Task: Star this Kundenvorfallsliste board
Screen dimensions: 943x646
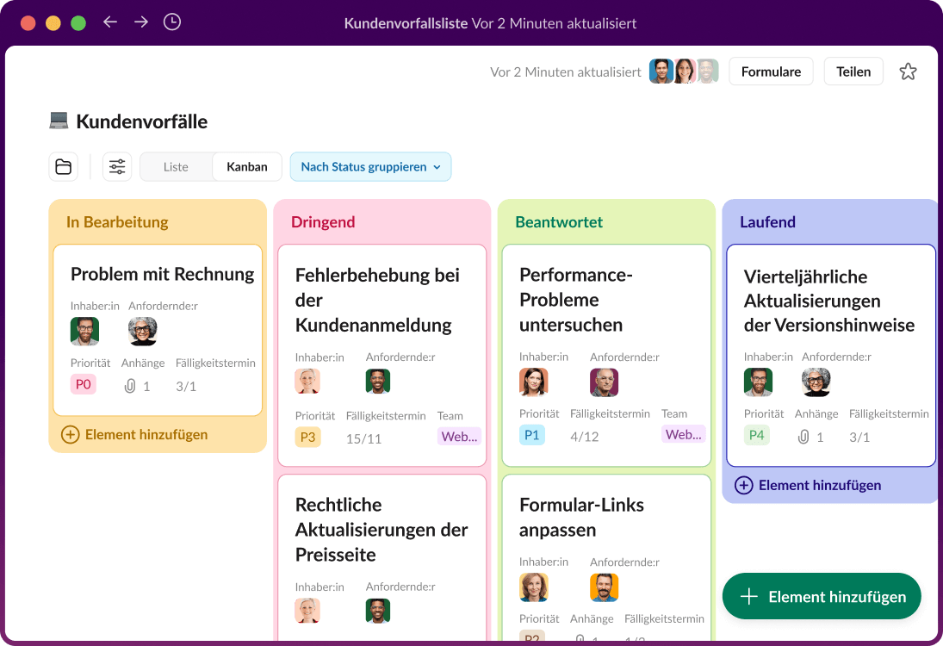Action: (x=908, y=71)
